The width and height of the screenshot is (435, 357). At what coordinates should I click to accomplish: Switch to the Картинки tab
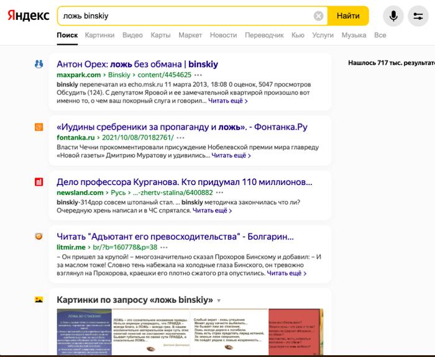pos(99,35)
